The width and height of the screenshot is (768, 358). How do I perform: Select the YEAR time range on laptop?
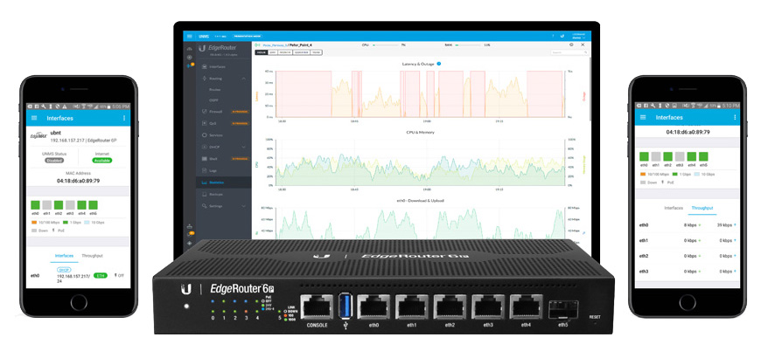pyautogui.click(x=316, y=52)
